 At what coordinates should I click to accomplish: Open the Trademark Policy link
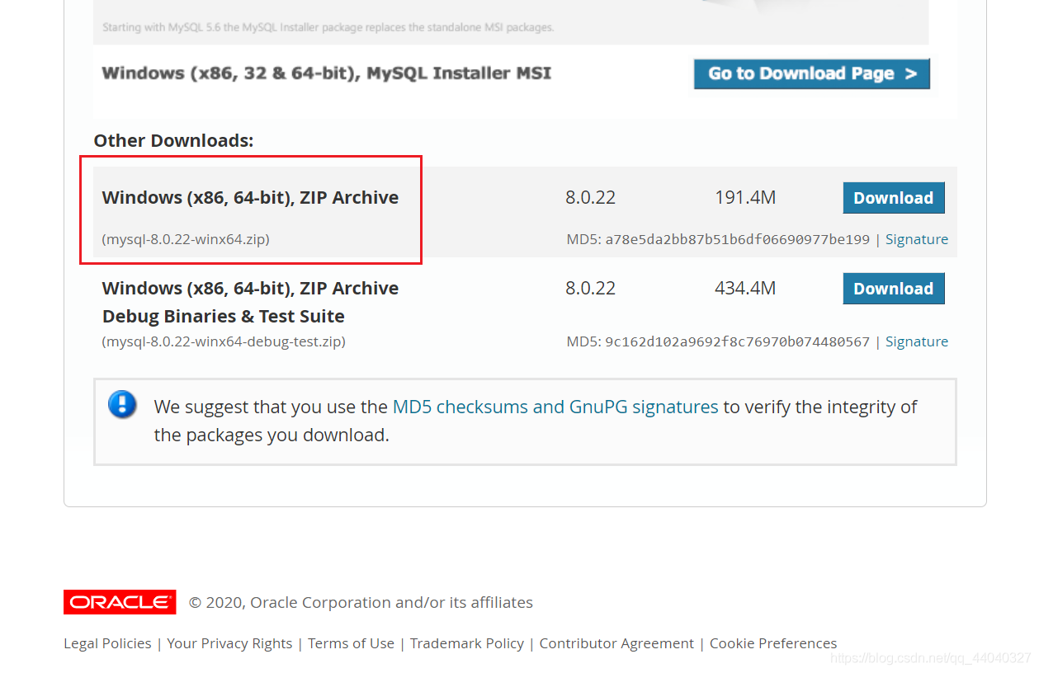466,642
